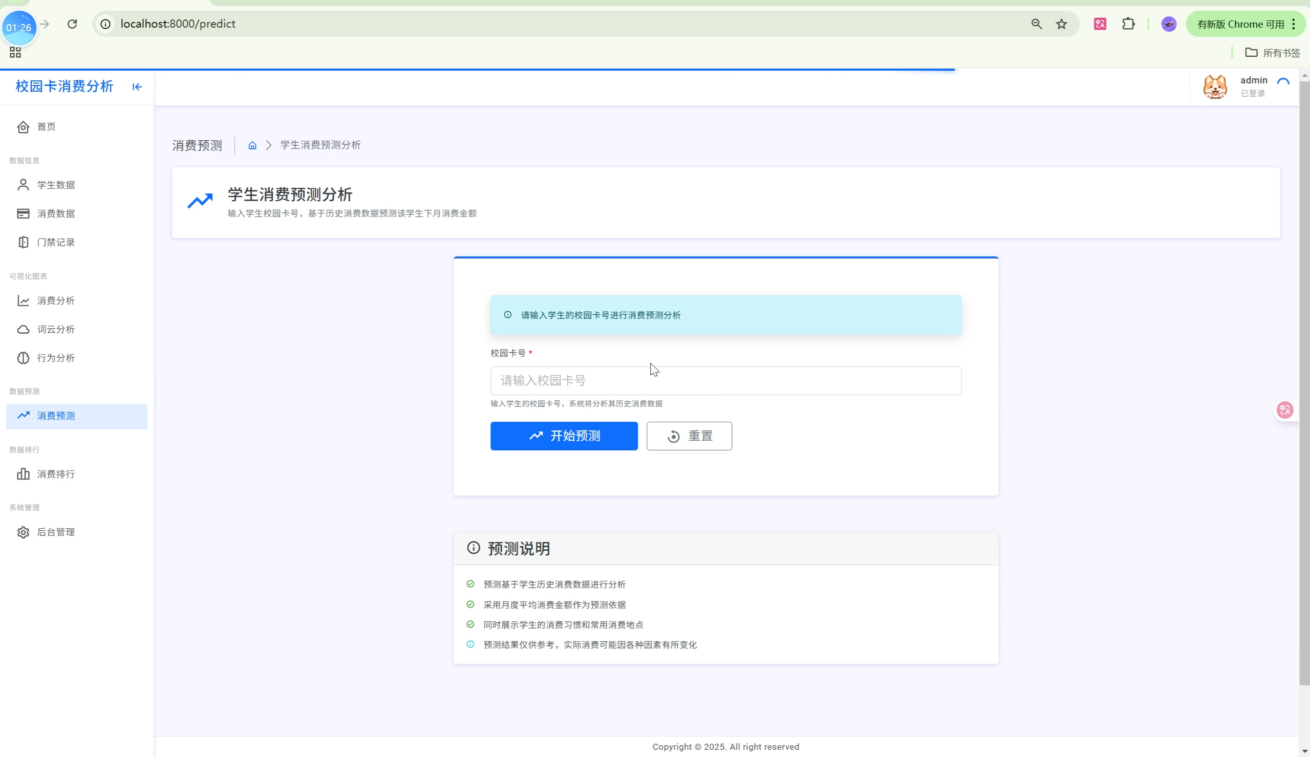
Task: Click the 开始预测 button
Action: click(564, 436)
